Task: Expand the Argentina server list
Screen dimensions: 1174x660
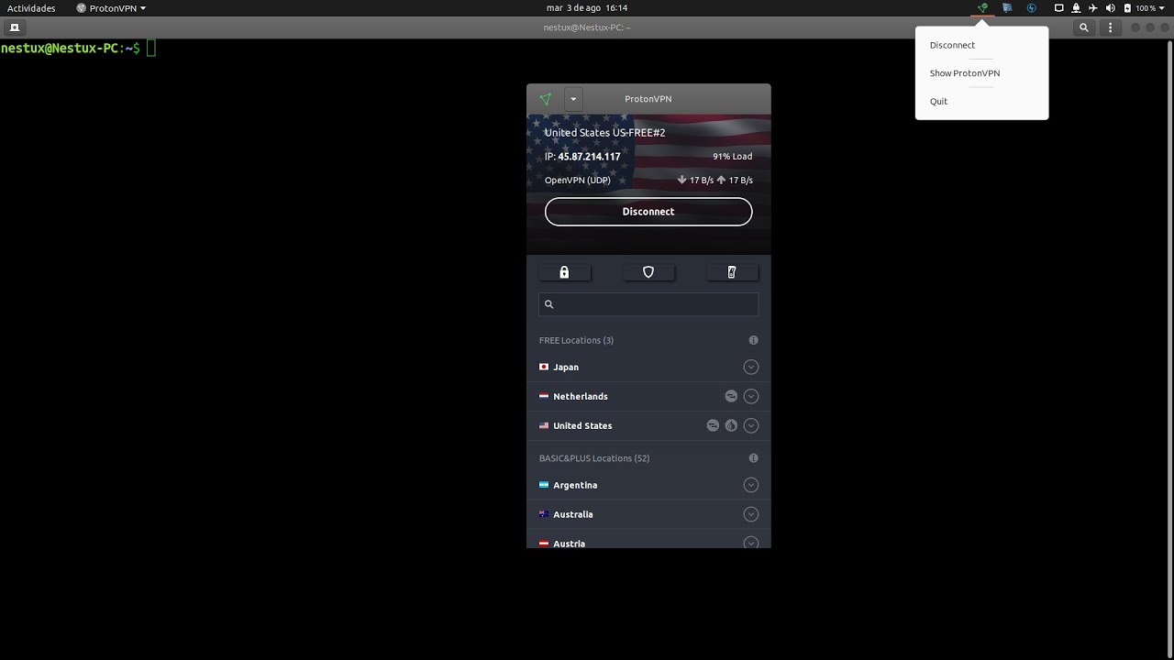Action: pos(751,486)
